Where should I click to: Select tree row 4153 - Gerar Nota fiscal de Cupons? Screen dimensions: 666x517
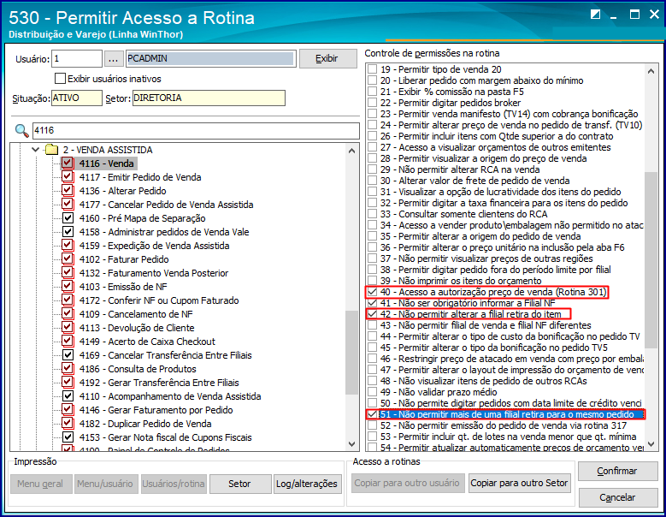click(x=166, y=437)
